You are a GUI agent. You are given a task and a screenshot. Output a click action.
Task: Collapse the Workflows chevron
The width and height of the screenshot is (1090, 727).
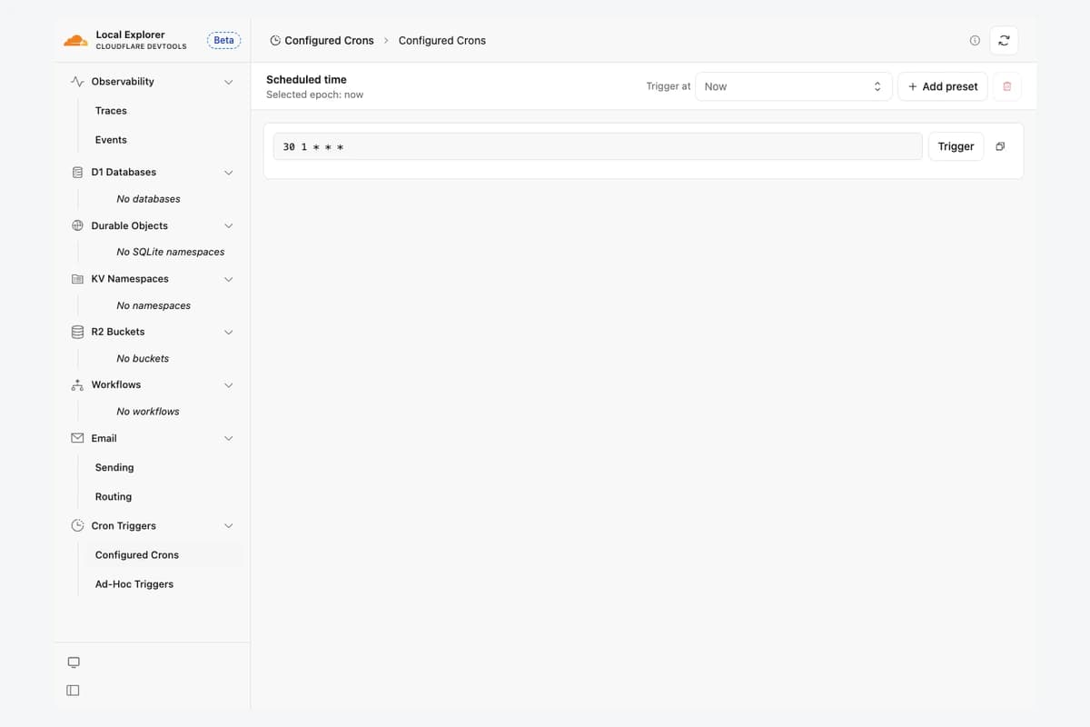pos(229,385)
